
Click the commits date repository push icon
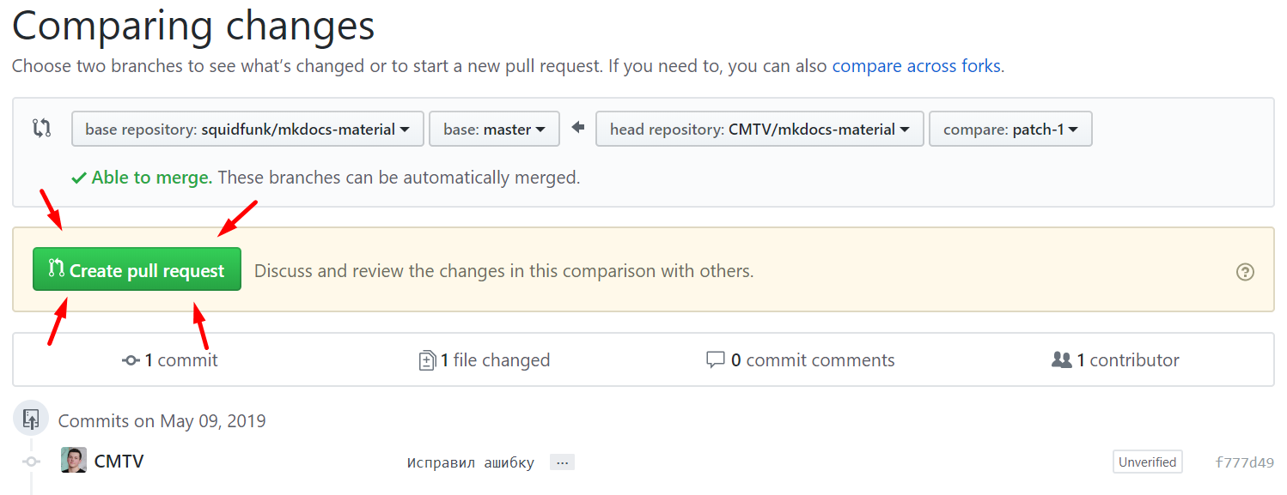click(x=31, y=420)
